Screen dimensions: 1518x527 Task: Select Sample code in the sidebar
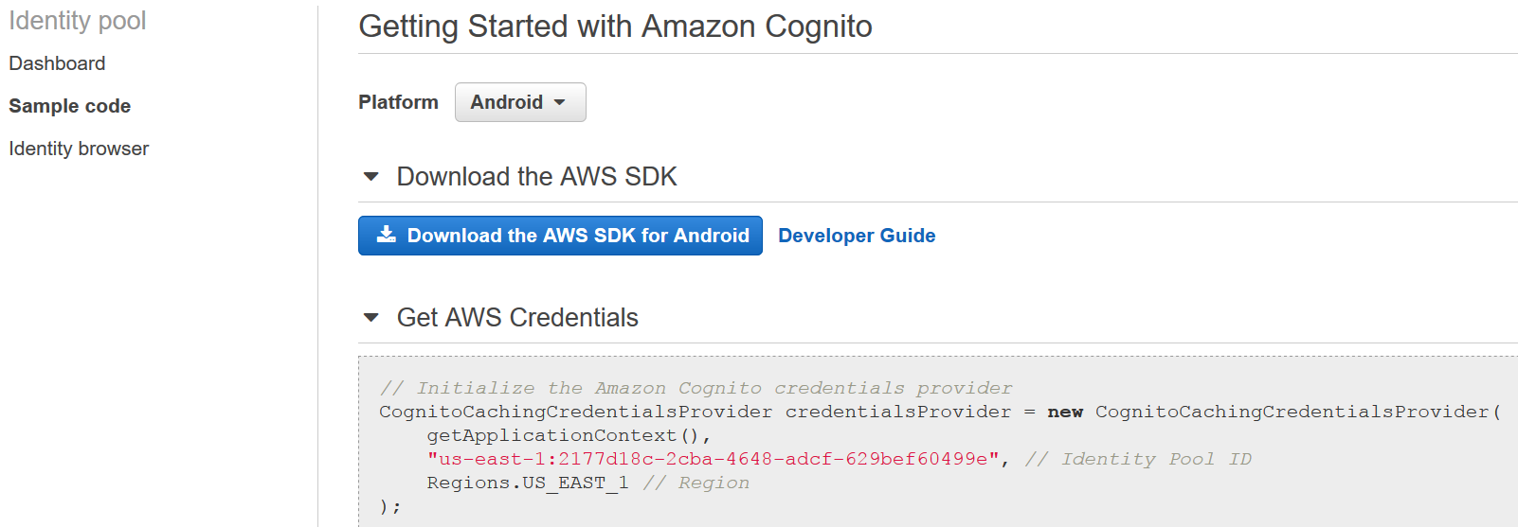coord(69,106)
